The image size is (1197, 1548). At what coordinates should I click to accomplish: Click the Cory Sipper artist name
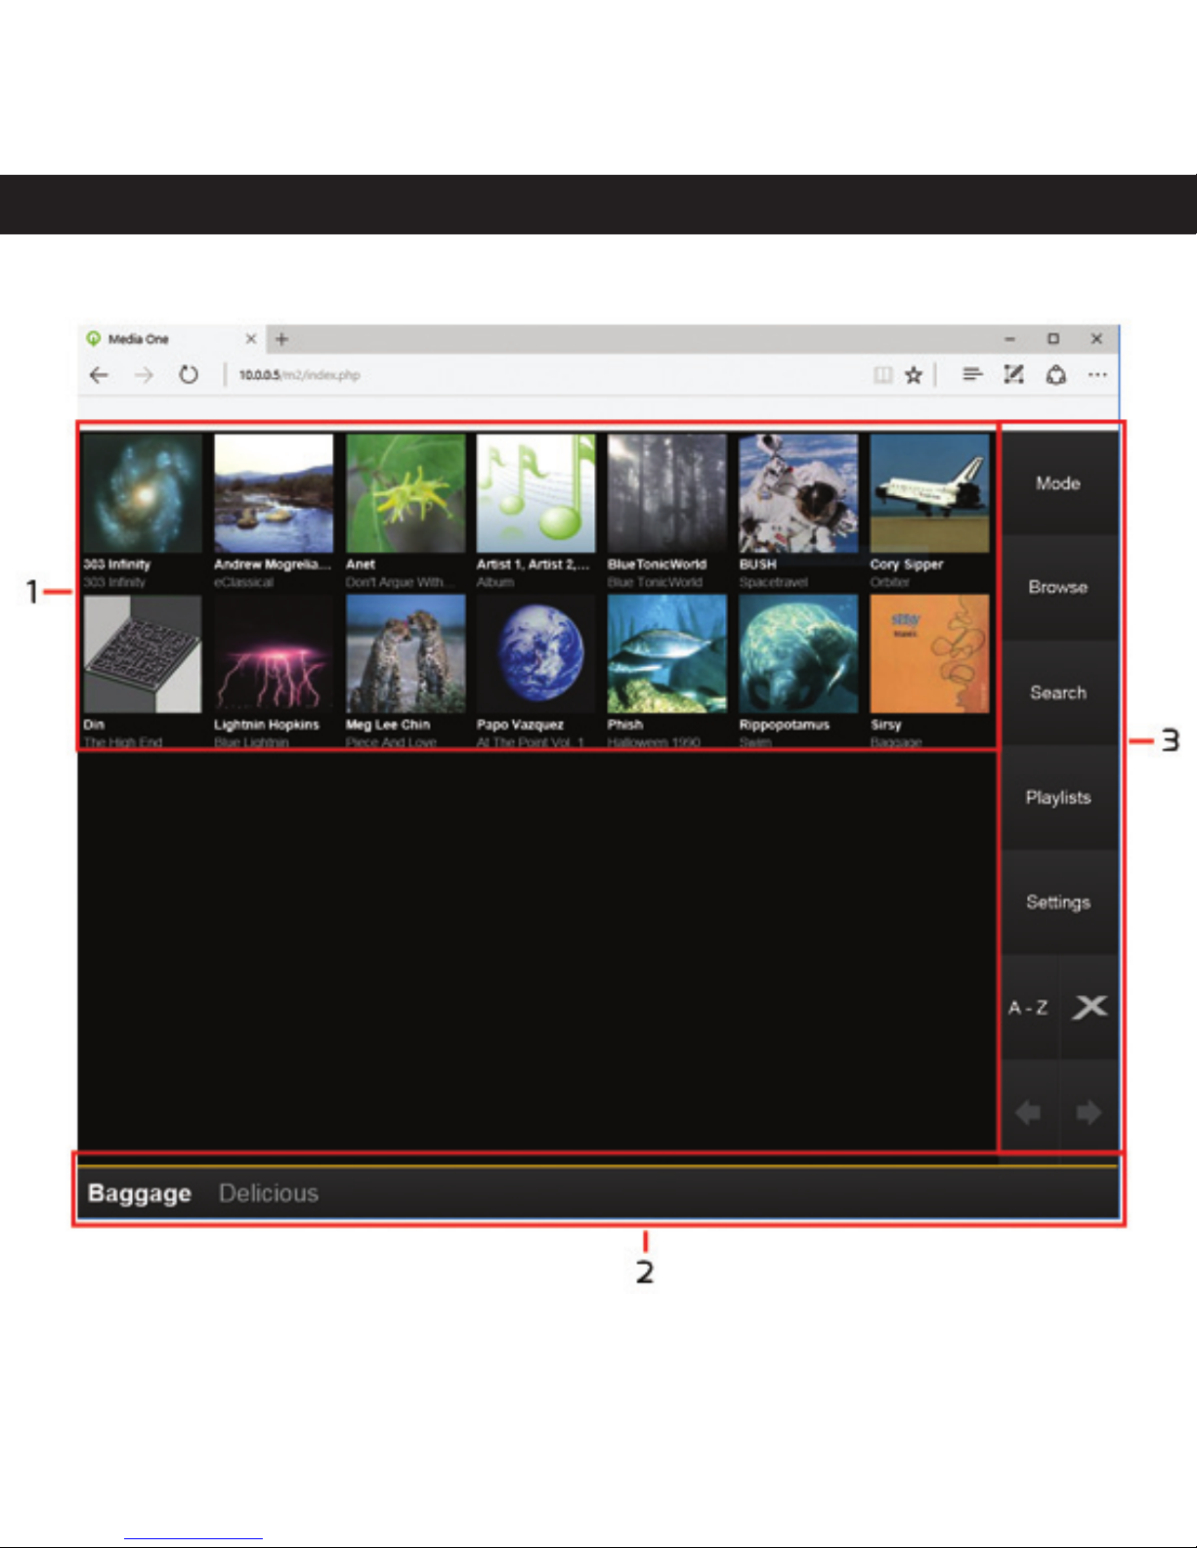point(907,565)
